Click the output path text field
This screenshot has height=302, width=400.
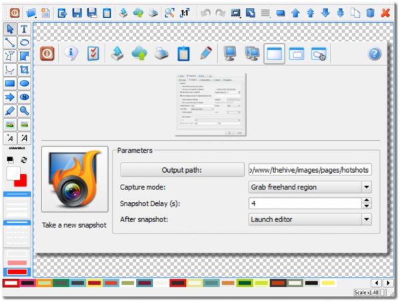click(x=310, y=170)
